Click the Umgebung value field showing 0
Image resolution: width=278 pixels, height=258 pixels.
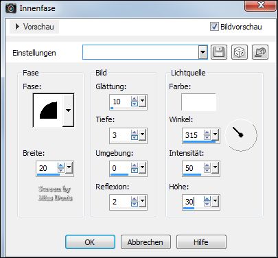tap(120, 168)
